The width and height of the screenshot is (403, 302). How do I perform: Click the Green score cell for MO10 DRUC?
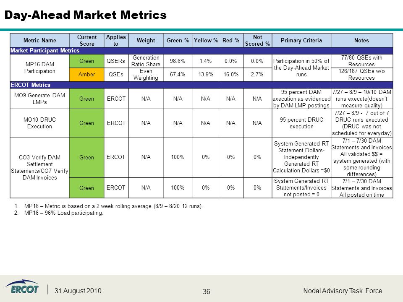click(x=86, y=123)
